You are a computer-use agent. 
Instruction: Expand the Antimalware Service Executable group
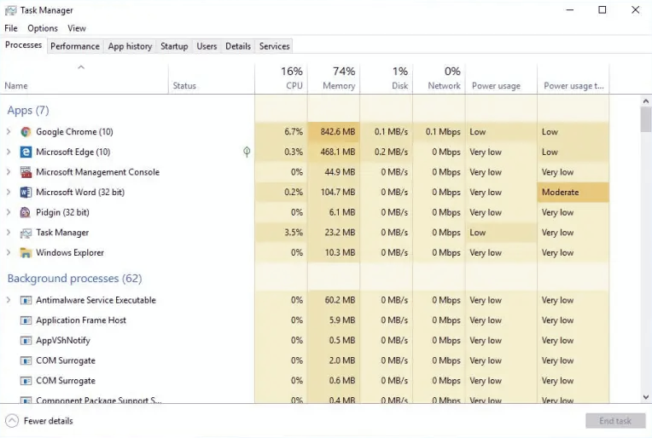click(x=9, y=300)
